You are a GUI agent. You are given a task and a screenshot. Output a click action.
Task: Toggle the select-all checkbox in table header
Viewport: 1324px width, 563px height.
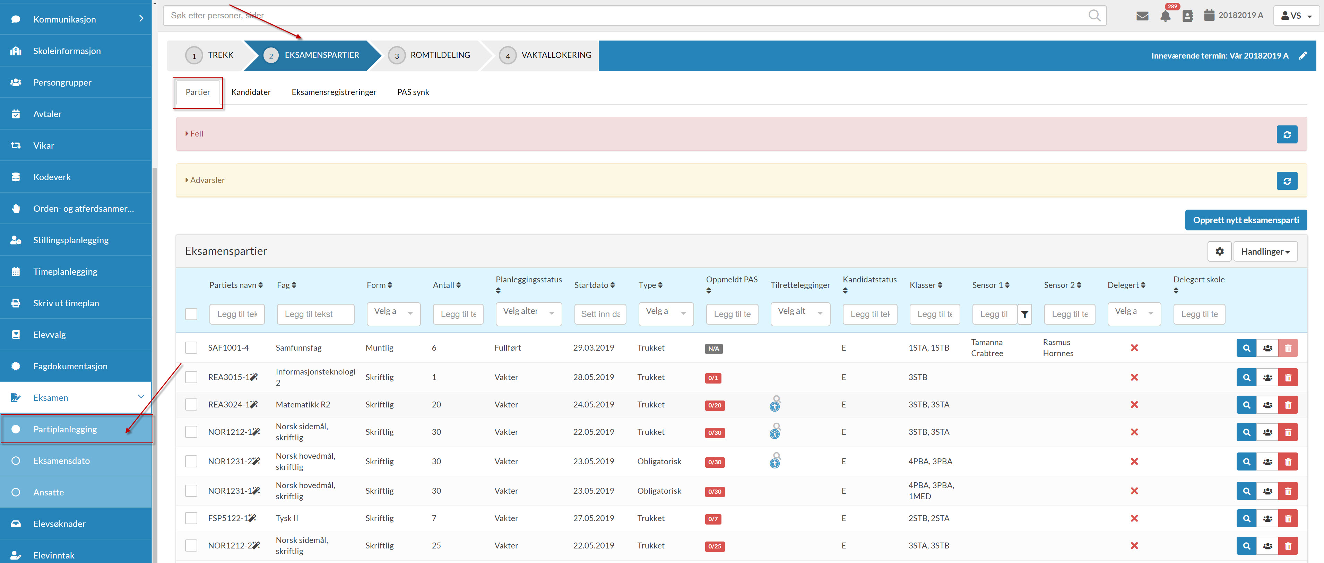point(191,314)
